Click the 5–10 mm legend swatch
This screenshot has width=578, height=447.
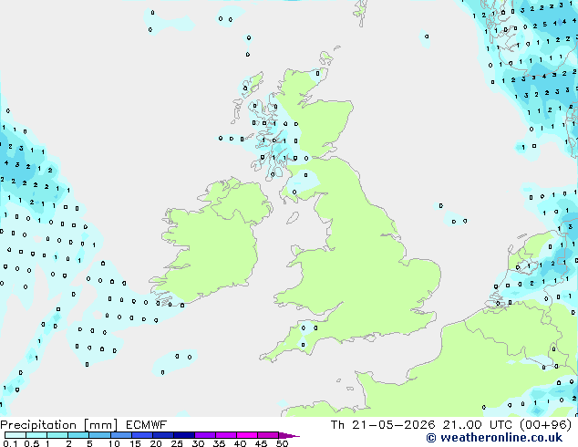coord(99,435)
